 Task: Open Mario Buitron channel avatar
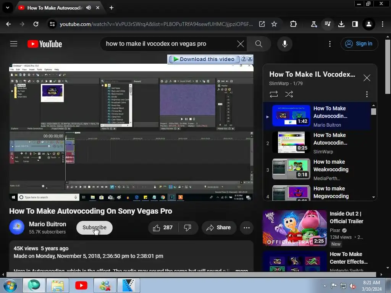pyautogui.click(x=17, y=227)
